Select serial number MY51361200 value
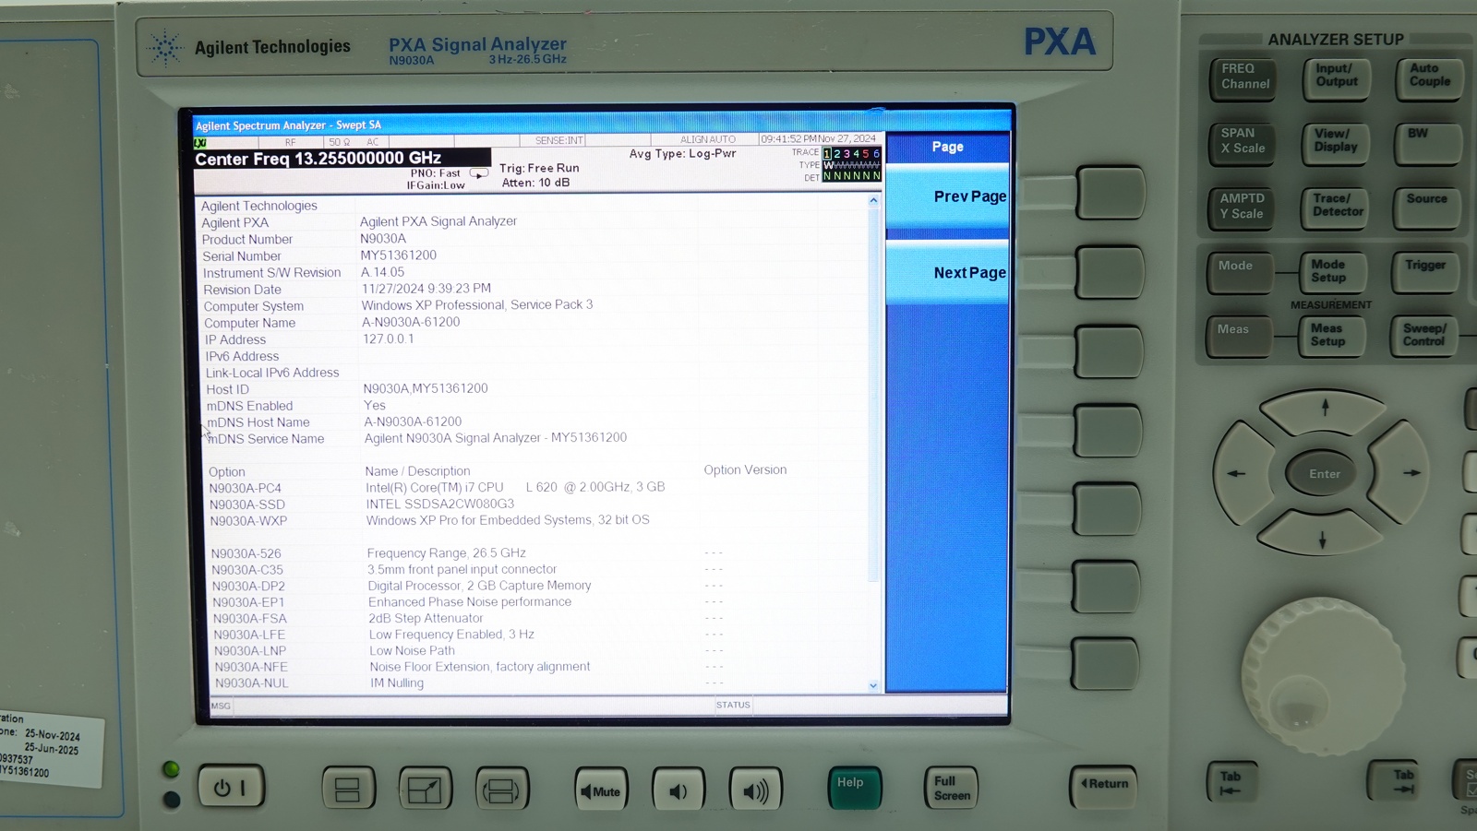The height and width of the screenshot is (831, 1477). (399, 255)
